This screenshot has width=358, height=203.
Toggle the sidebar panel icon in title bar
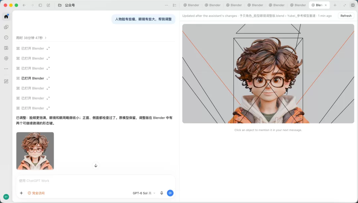point(40,5)
